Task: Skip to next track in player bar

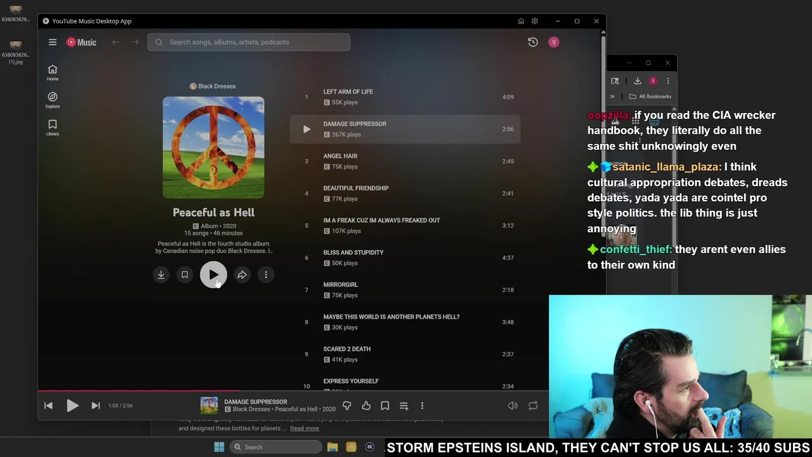Action: pos(96,406)
